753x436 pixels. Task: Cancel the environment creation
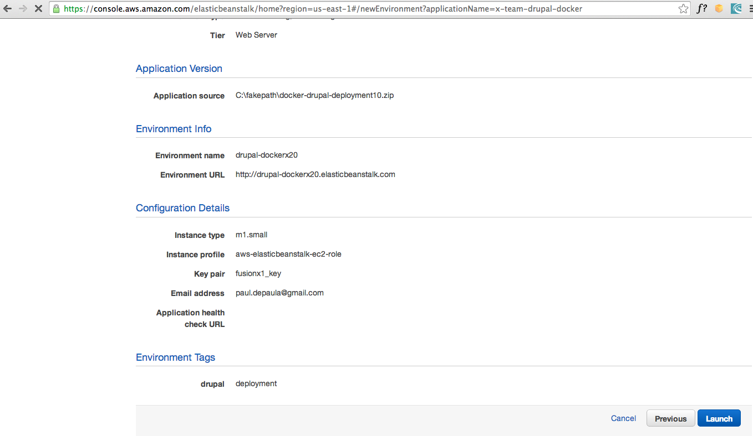click(x=623, y=418)
